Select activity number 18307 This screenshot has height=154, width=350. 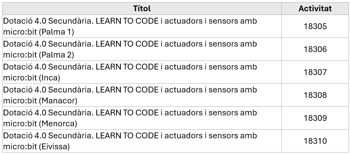point(315,72)
